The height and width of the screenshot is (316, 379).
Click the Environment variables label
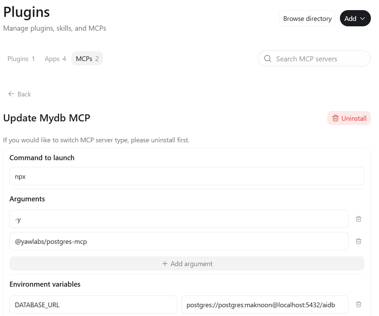[45, 284]
